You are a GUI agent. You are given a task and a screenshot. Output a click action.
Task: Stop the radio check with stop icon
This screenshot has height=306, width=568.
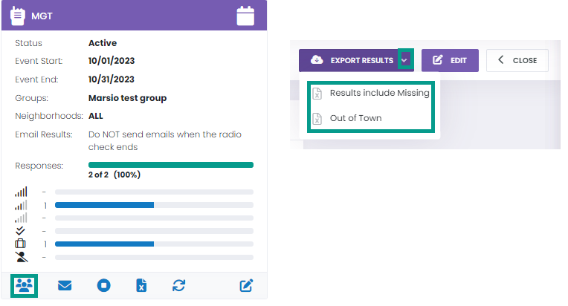[103, 285]
